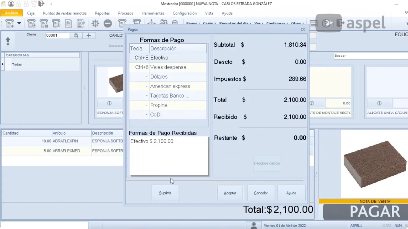Click the note with X cancel icon

[44, 24]
